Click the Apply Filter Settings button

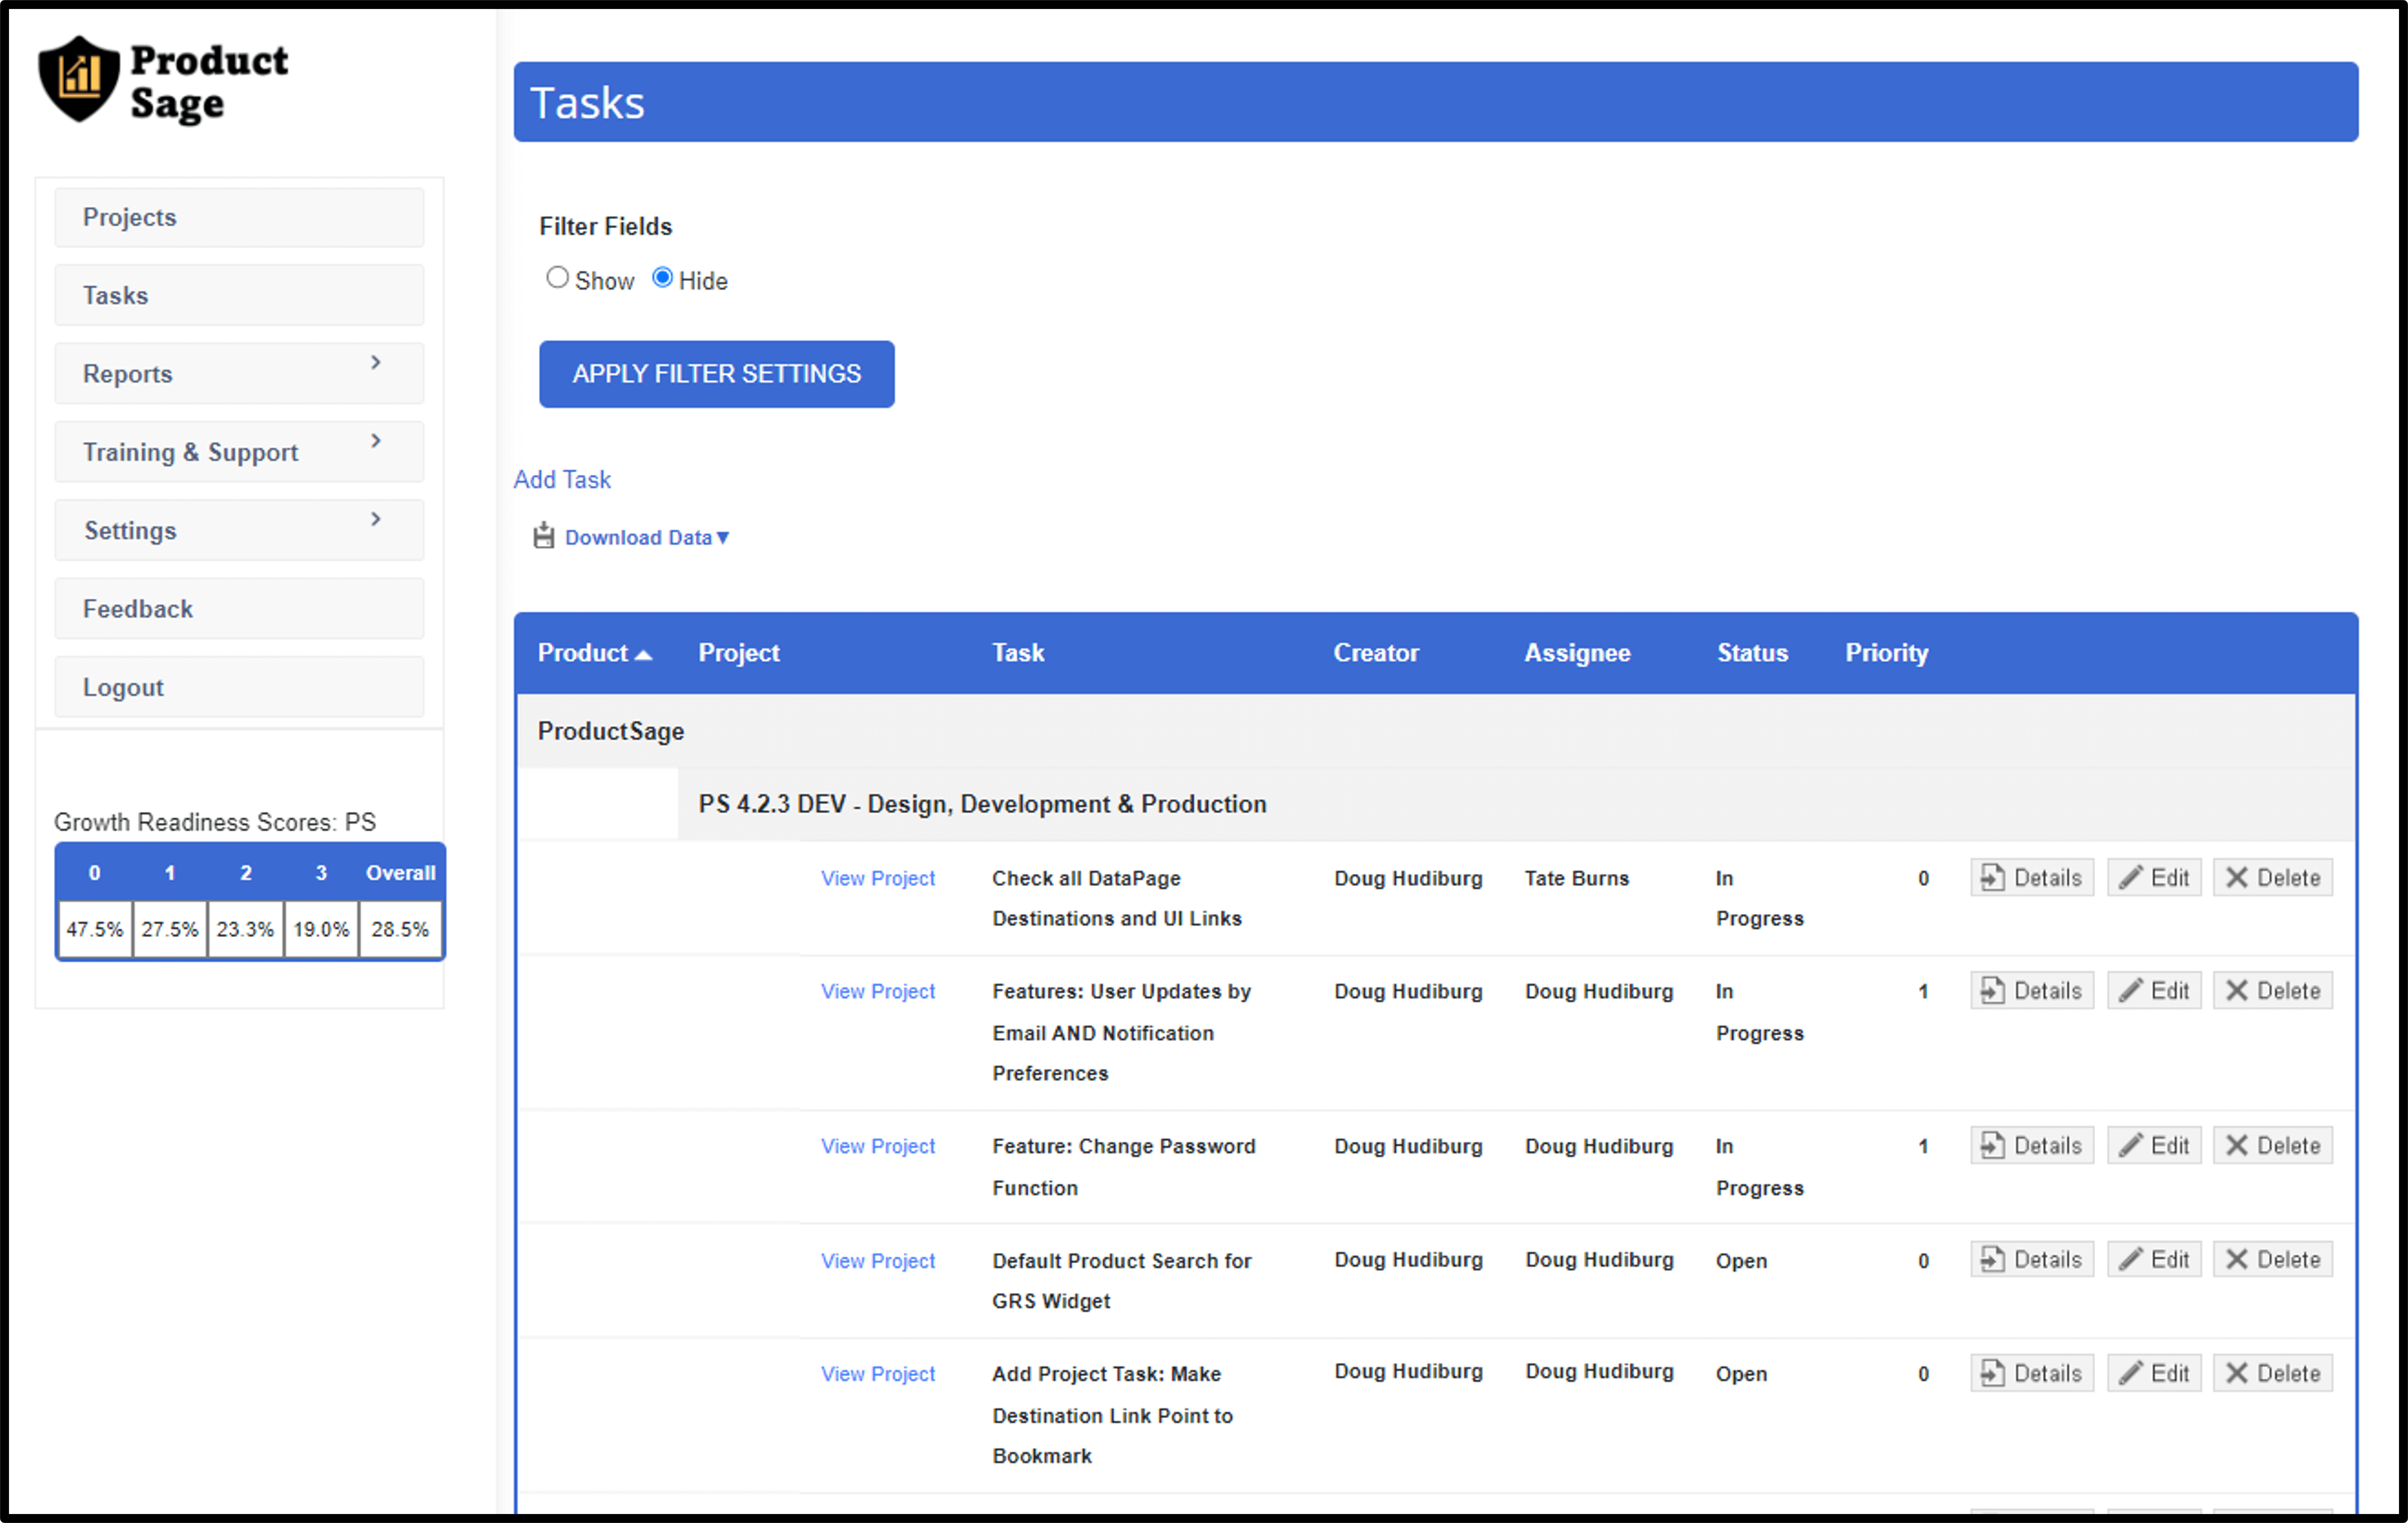pos(717,374)
